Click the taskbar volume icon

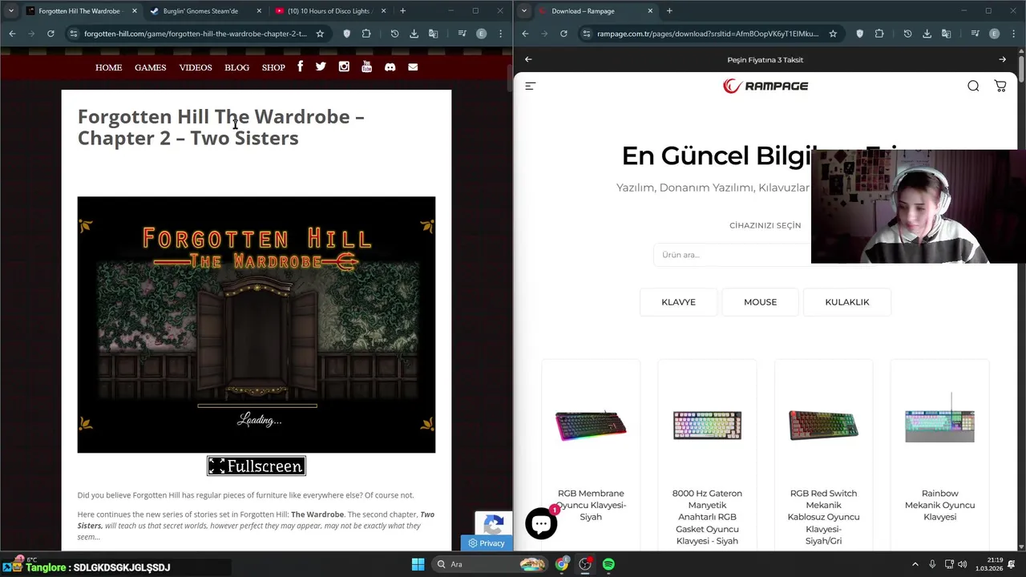pyautogui.click(x=963, y=564)
